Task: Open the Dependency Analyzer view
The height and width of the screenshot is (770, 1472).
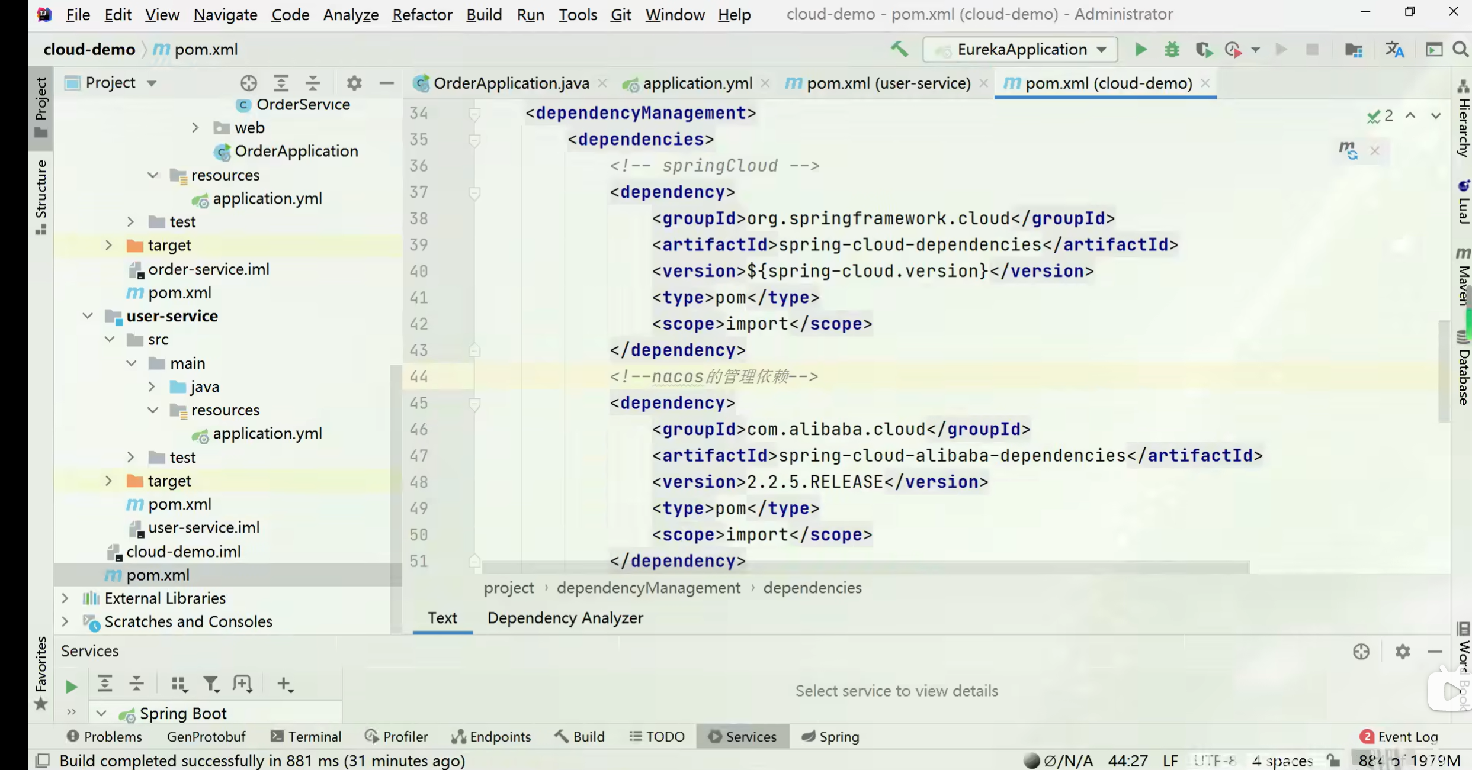Action: [x=565, y=618]
